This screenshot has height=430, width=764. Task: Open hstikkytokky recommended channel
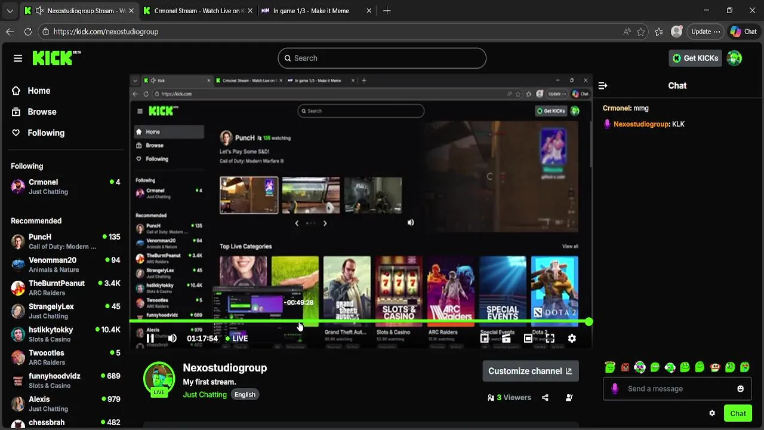point(66,334)
